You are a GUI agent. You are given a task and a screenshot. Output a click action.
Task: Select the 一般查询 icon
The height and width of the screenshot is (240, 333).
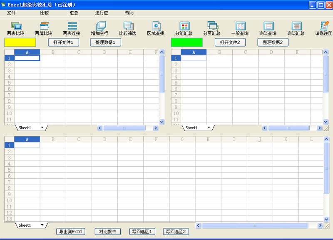pos(240,28)
